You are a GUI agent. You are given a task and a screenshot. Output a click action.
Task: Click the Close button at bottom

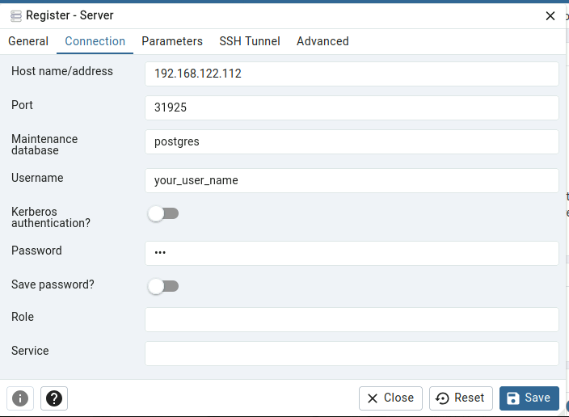pyautogui.click(x=390, y=398)
